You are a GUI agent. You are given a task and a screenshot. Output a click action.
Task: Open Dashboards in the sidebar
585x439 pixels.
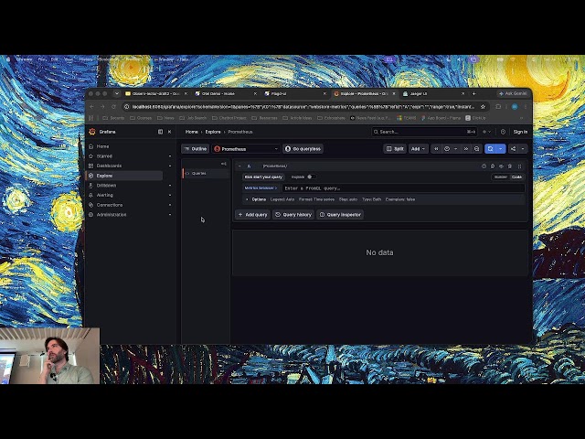click(x=109, y=166)
